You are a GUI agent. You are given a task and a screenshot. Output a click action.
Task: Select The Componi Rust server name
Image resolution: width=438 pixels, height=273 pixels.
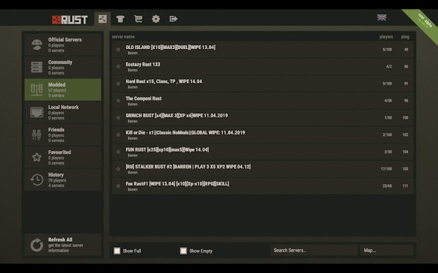[x=144, y=98]
